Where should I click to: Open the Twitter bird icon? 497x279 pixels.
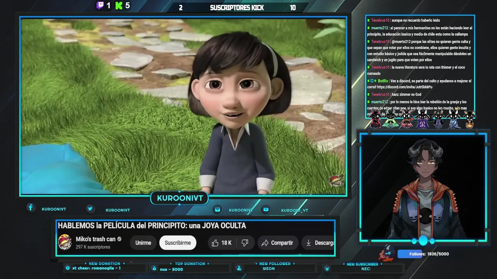(x=90, y=208)
